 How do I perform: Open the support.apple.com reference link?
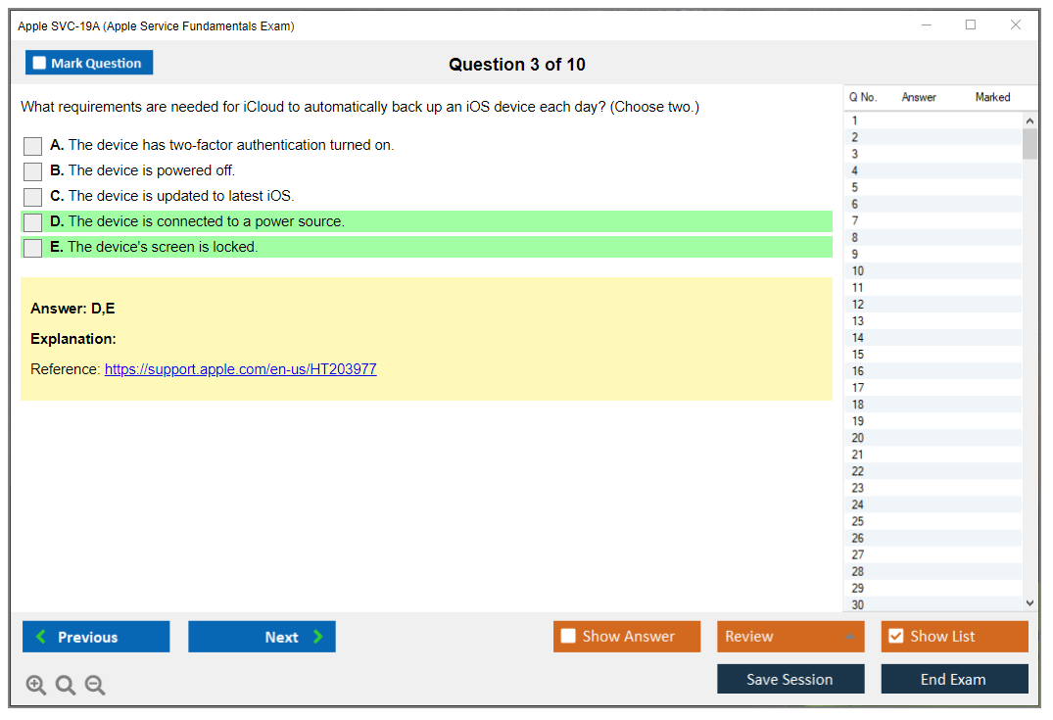pyautogui.click(x=240, y=369)
